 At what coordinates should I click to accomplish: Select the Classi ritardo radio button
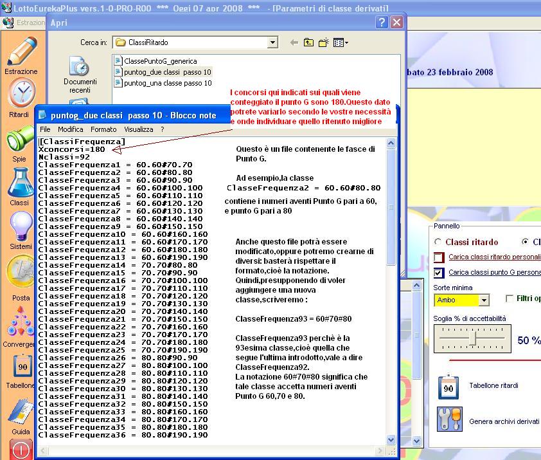pyautogui.click(x=438, y=241)
